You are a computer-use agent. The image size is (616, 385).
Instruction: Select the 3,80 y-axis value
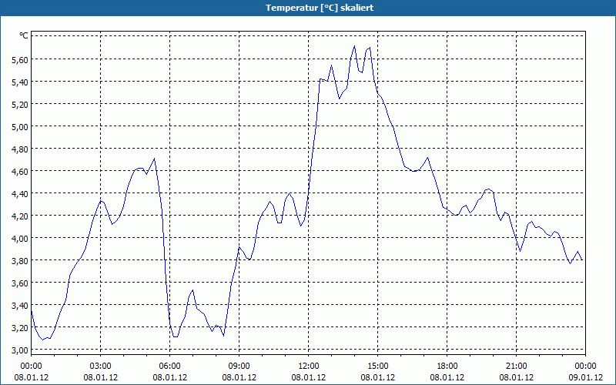pyautogui.click(x=20, y=260)
